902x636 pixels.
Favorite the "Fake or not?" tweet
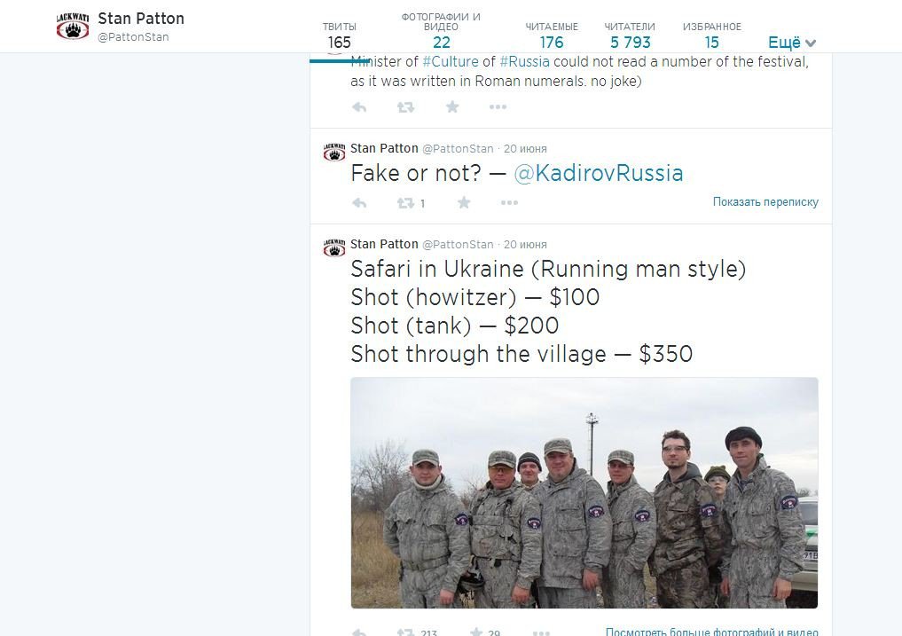click(464, 203)
